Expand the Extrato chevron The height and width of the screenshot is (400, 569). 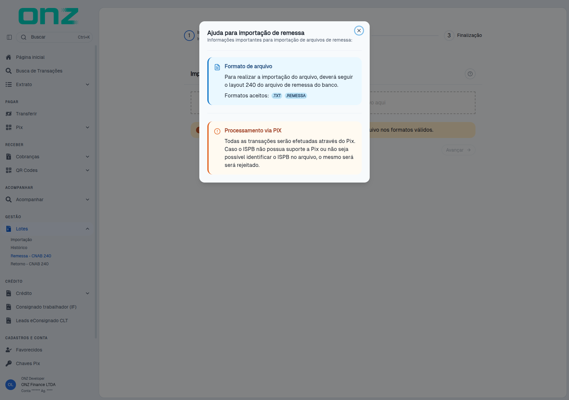coord(88,84)
